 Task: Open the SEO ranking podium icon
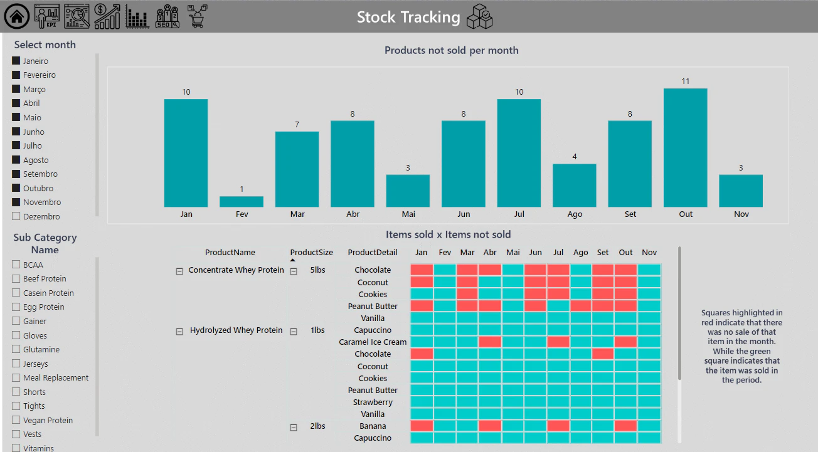pyautogui.click(x=167, y=17)
